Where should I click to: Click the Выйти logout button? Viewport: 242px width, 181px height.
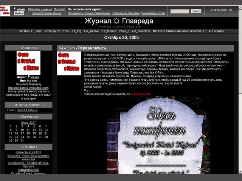click(19, 14)
